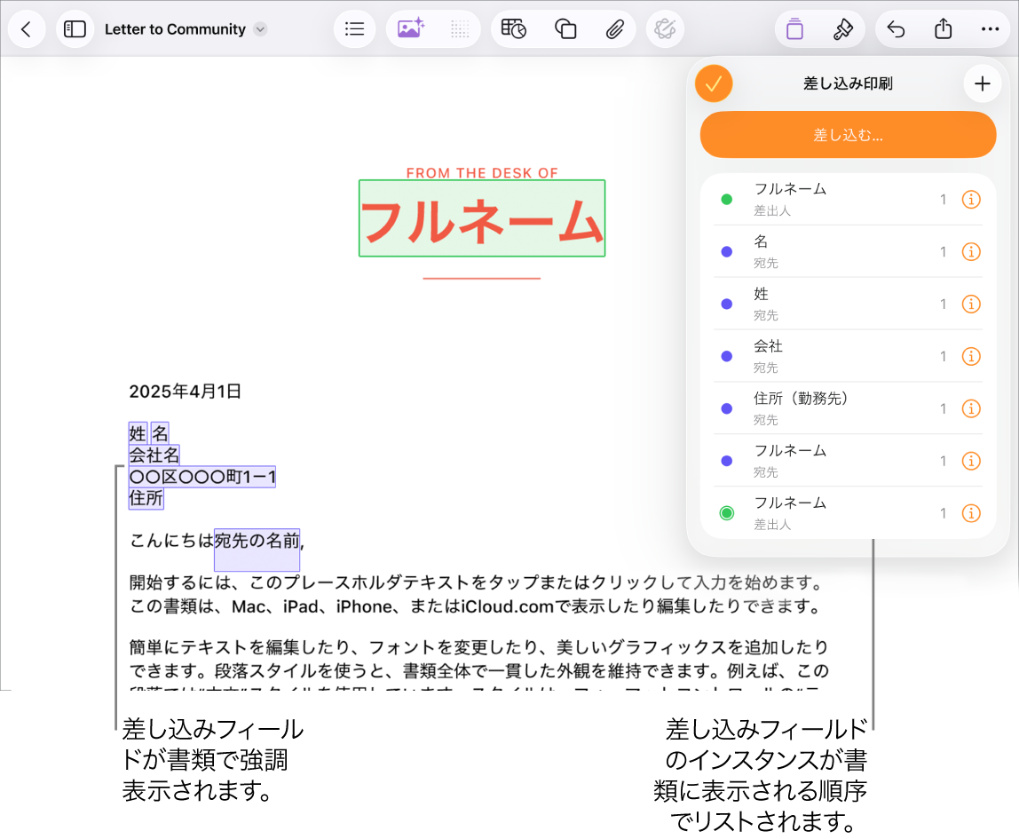
Task: Open the Letter to Community title dropdown
Action: (x=258, y=28)
